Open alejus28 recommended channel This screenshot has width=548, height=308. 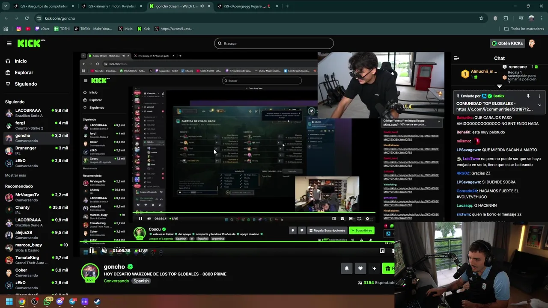36,235
